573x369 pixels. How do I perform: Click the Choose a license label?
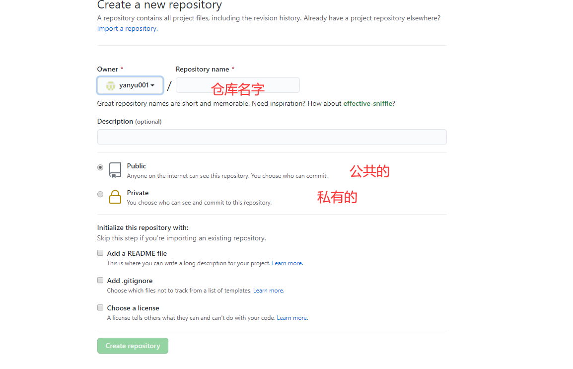(x=133, y=308)
